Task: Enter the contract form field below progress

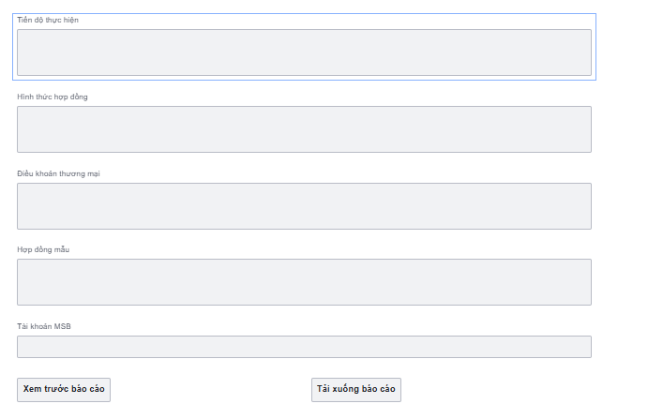Action: tap(304, 129)
